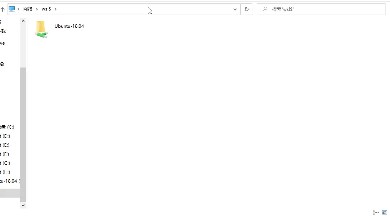Select the Ubuntu-18.04 network folder icon

coord(41,29)
